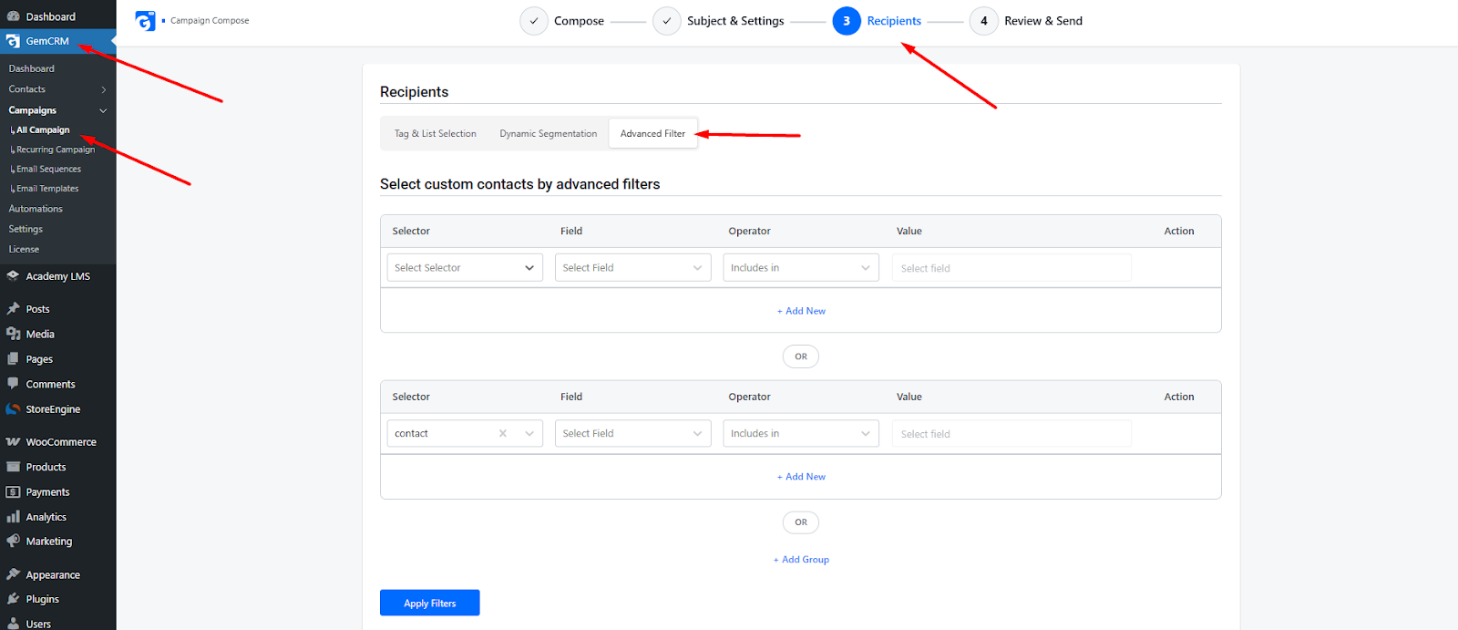Open the 'Includes in' operator beside 'Select Selector'
Screen dimensions: 1458x630
[801, 267]
